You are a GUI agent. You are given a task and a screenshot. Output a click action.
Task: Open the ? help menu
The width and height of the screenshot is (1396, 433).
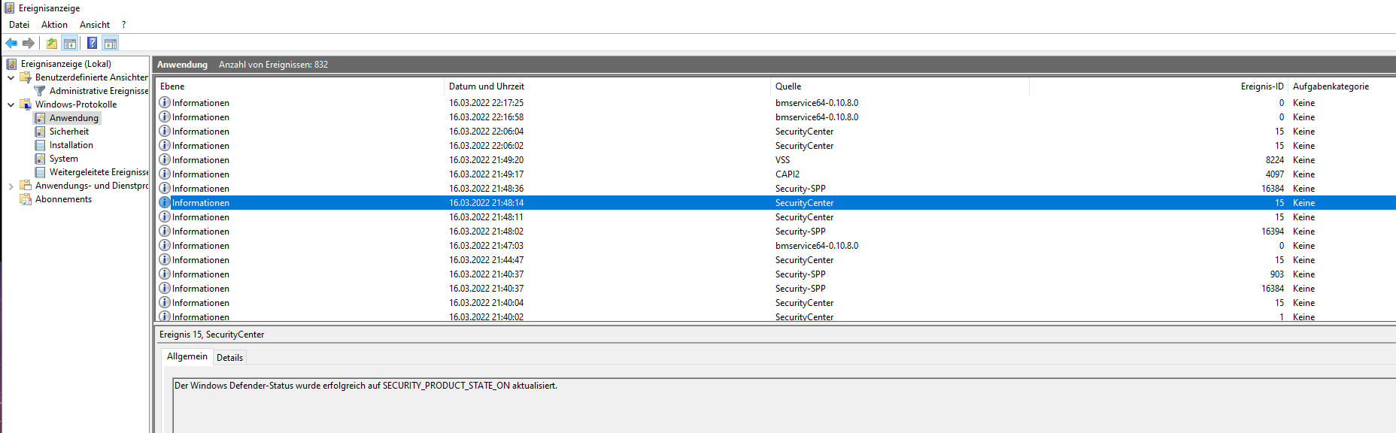(123, 25)
